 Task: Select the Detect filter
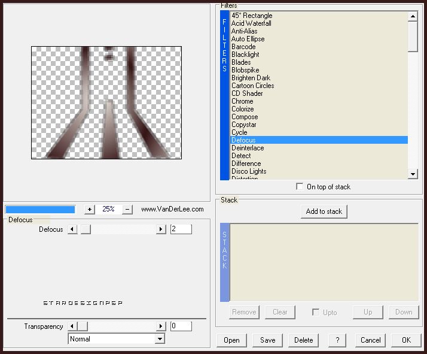(x=319, y=156)
